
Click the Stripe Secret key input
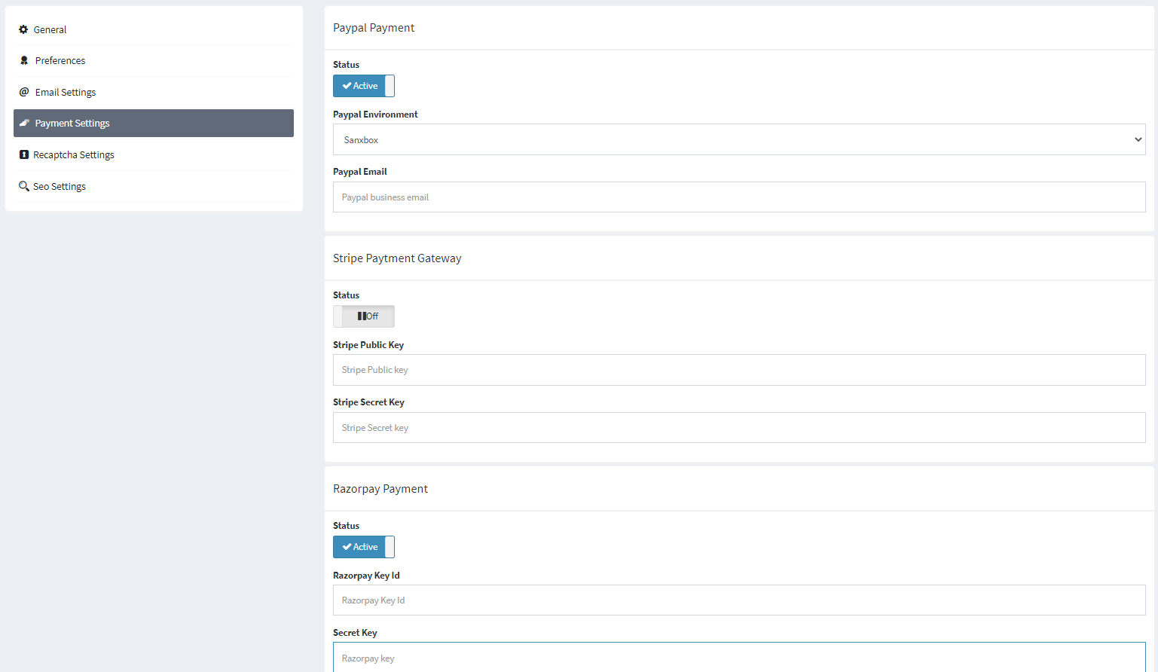739,427
